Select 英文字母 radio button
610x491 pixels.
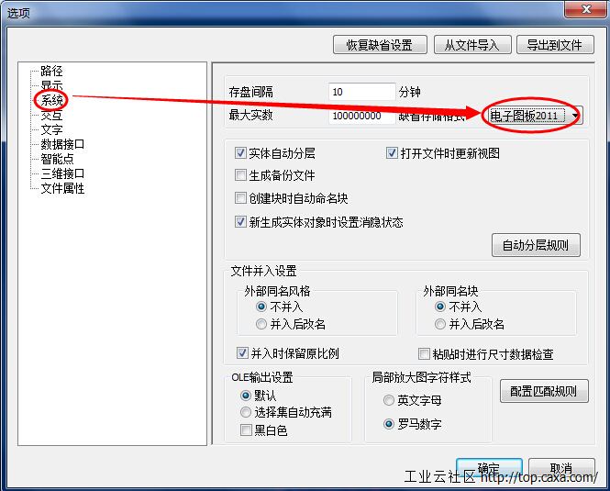click(x=389, y=400)
